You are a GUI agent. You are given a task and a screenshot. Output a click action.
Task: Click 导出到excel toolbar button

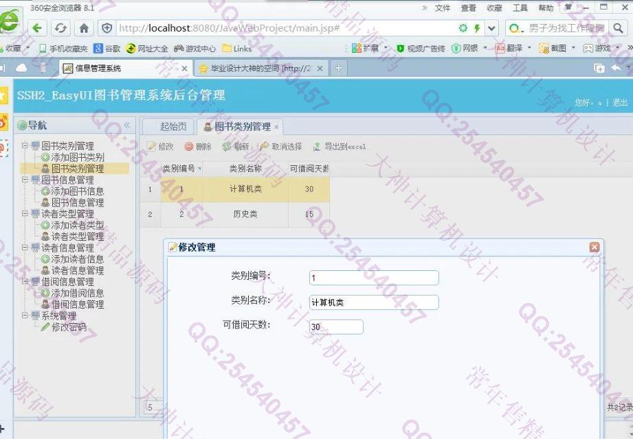click(340, 147)
